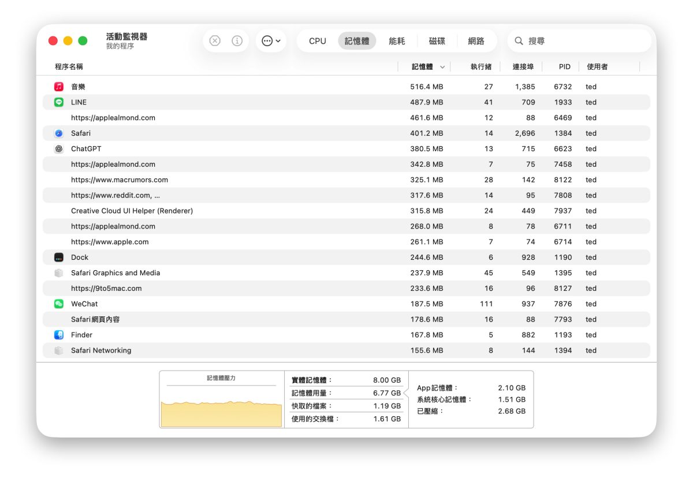Viewport: 693px width, 486px height.
Task: Sort by the 執行緒 column header
Action: coord(481,67)
